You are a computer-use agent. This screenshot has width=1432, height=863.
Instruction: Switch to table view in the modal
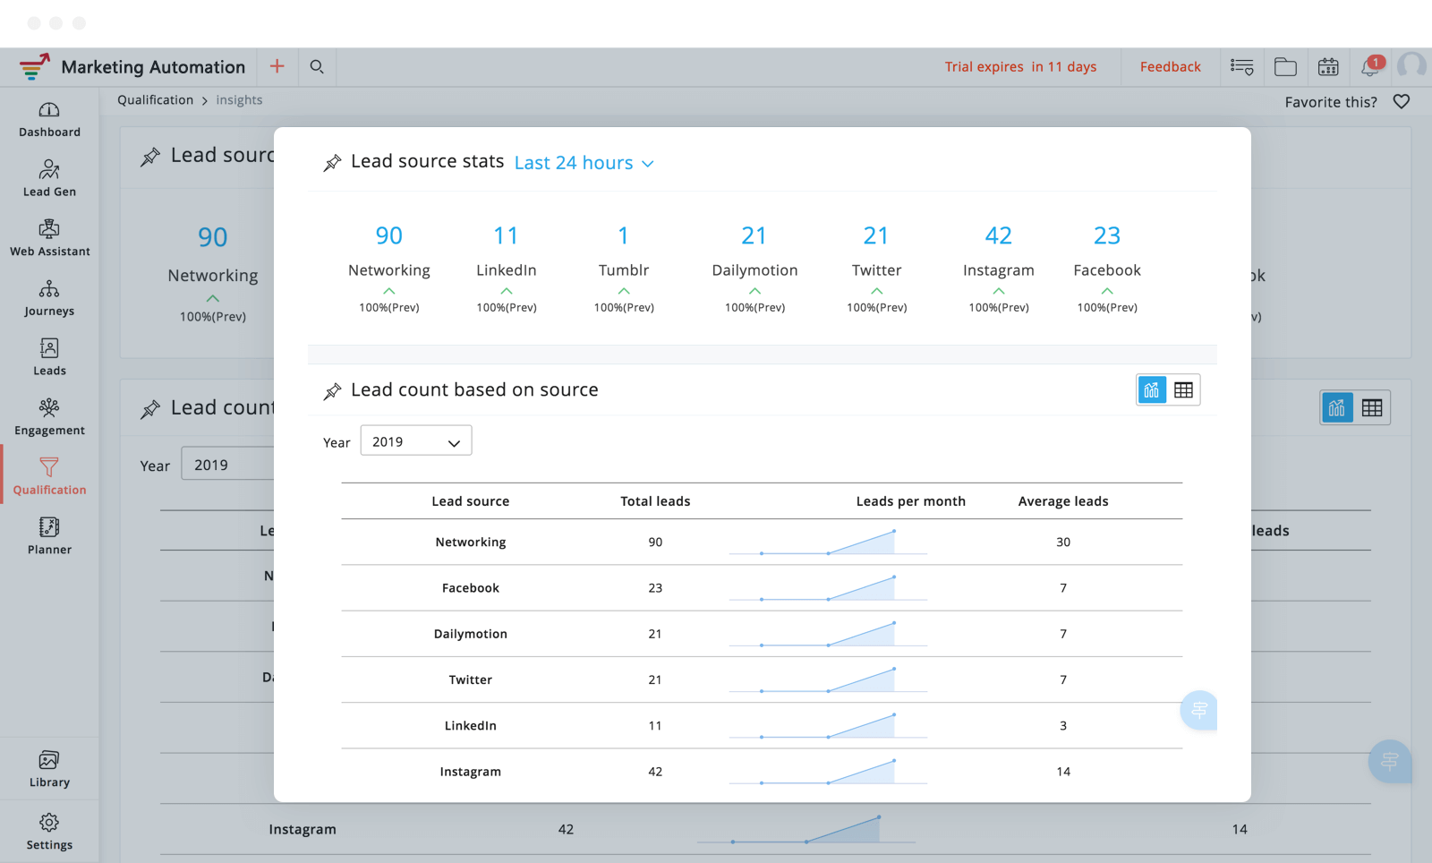[x=1183, y=390]
